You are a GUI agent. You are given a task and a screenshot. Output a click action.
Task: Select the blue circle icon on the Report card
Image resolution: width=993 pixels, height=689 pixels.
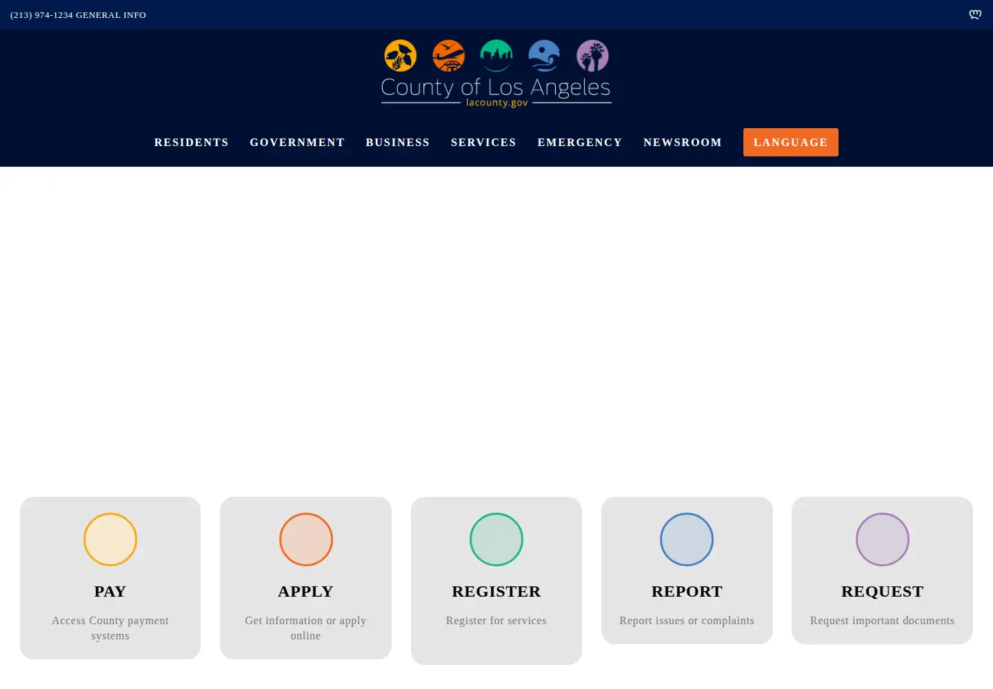[x=687, y=539]
